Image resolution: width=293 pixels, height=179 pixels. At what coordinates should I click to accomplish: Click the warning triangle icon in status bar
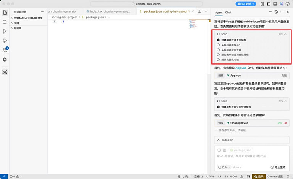[242, 177]
